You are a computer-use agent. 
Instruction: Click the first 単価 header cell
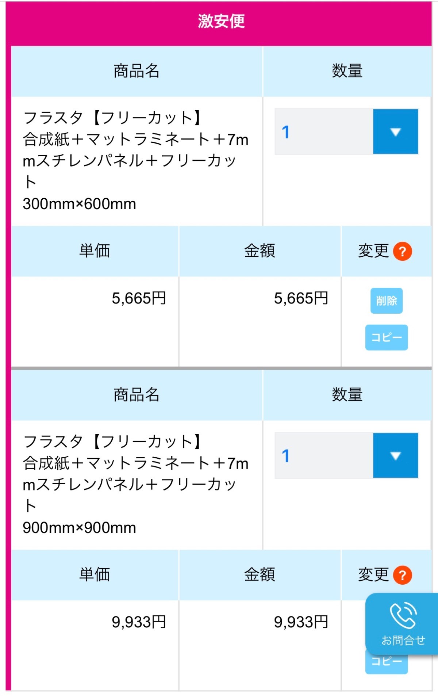(95, 251)
